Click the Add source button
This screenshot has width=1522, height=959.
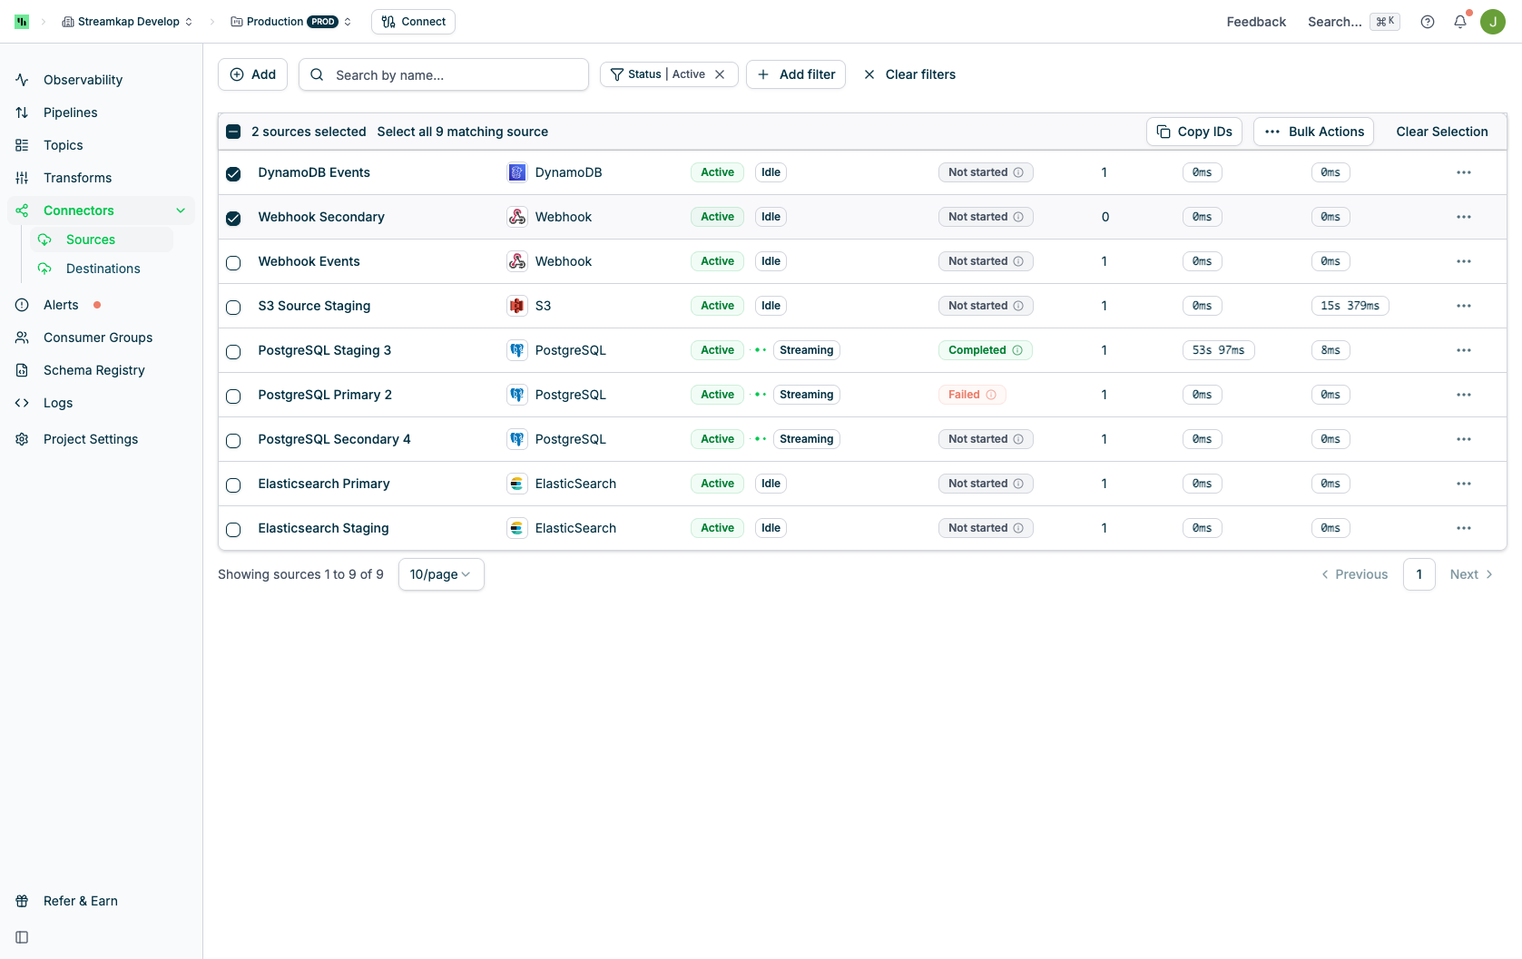coord(253,74)
